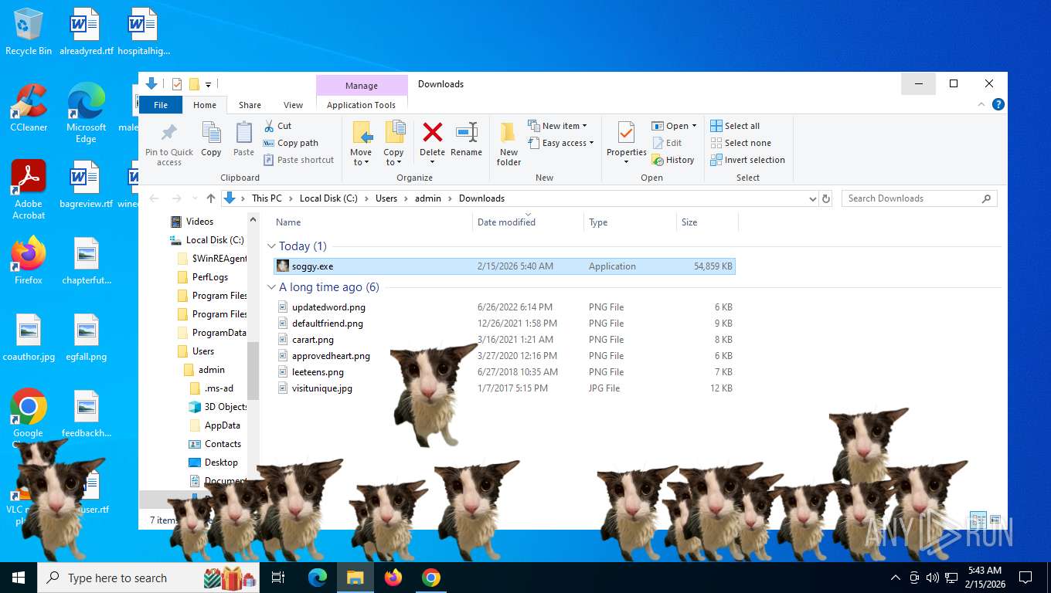Click Edit in the Open group
The image size is (1051, 593).
[668, 143]
